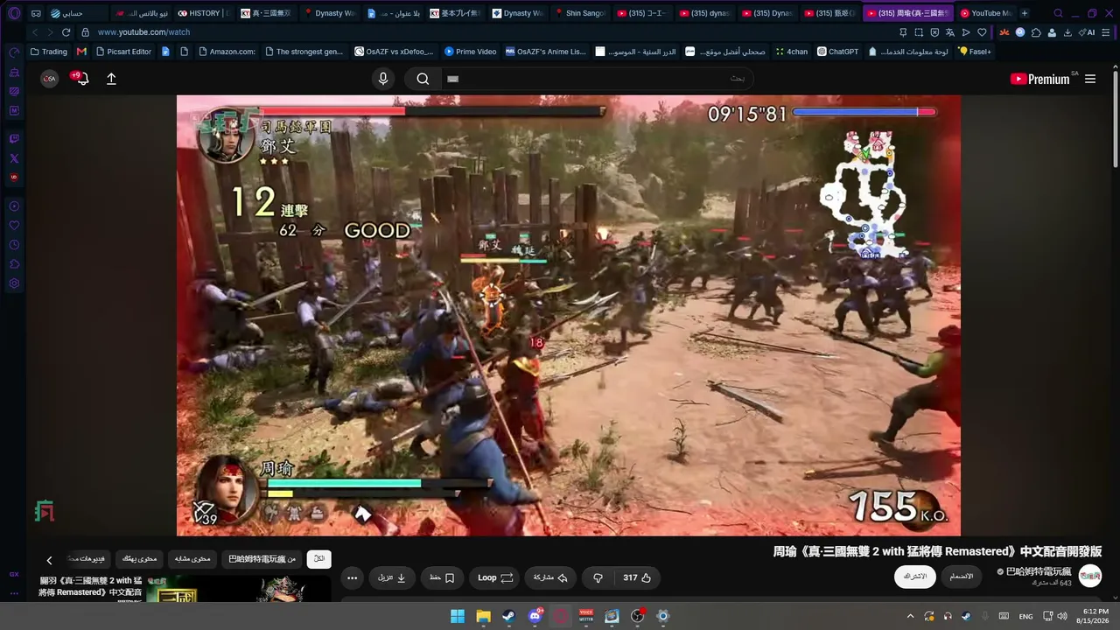Screen dimensions: 1120x630
Task: Switch to the 'HISTORY' browser tab
Action: click(x=202, y=13)
